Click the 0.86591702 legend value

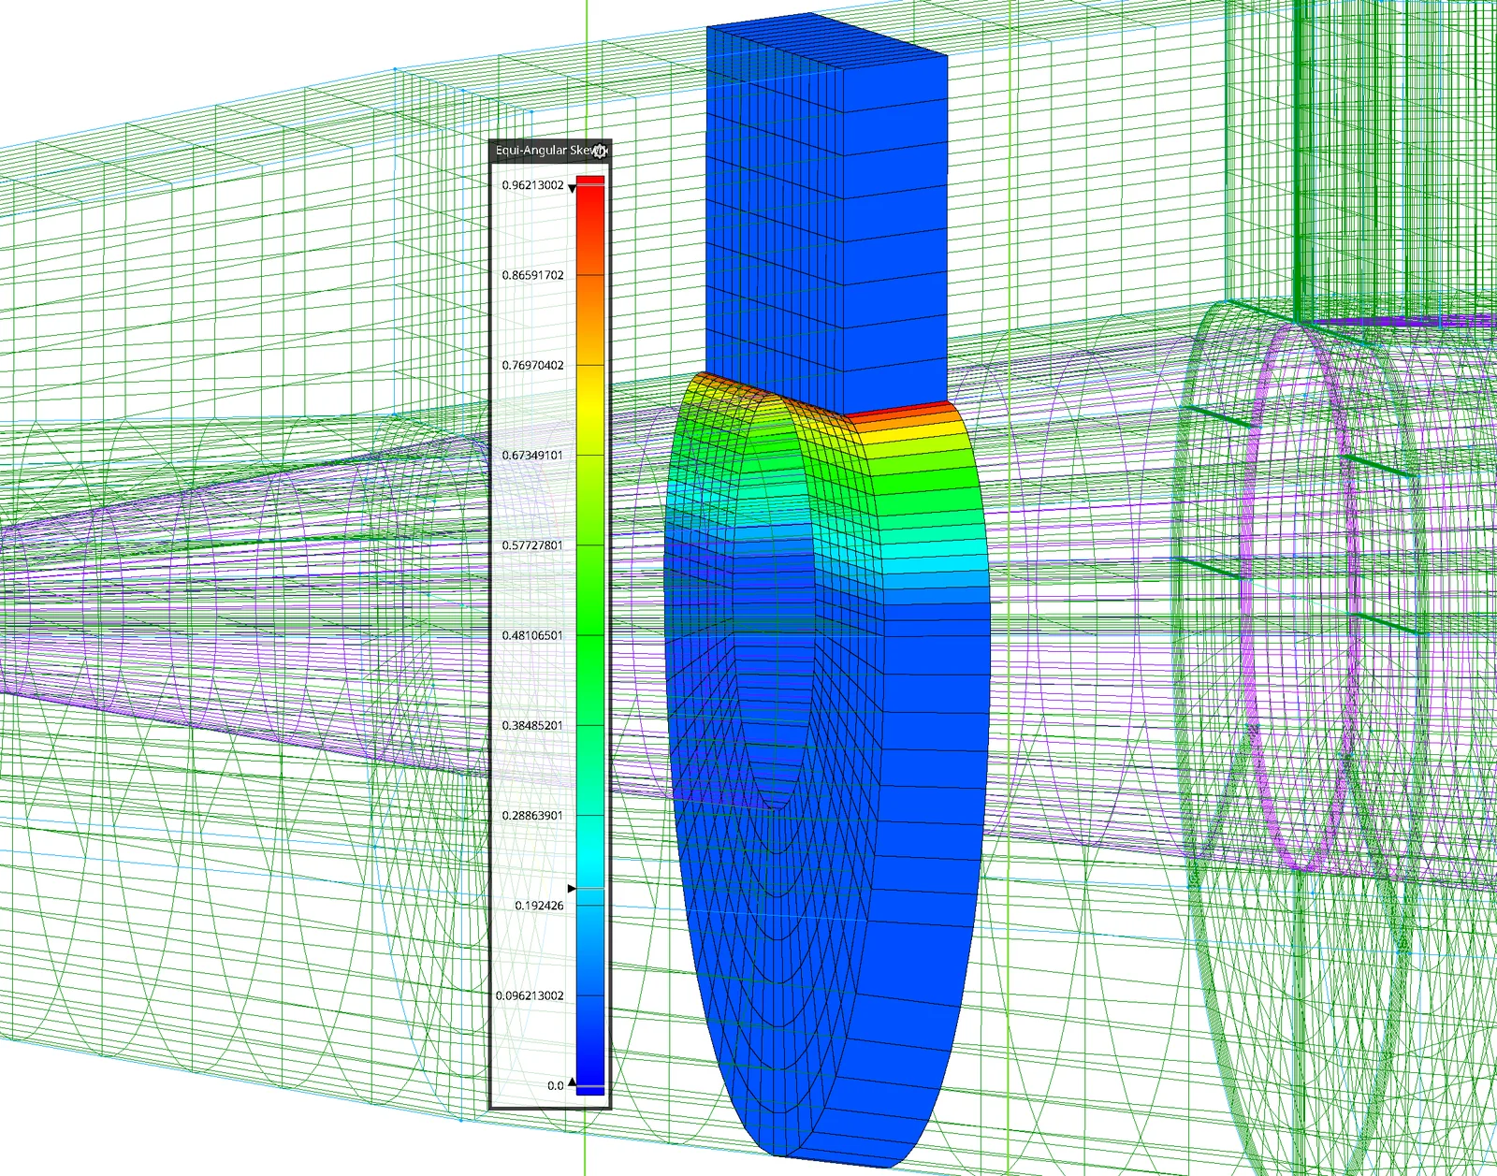pyautogui.click(x=532, y=275)
